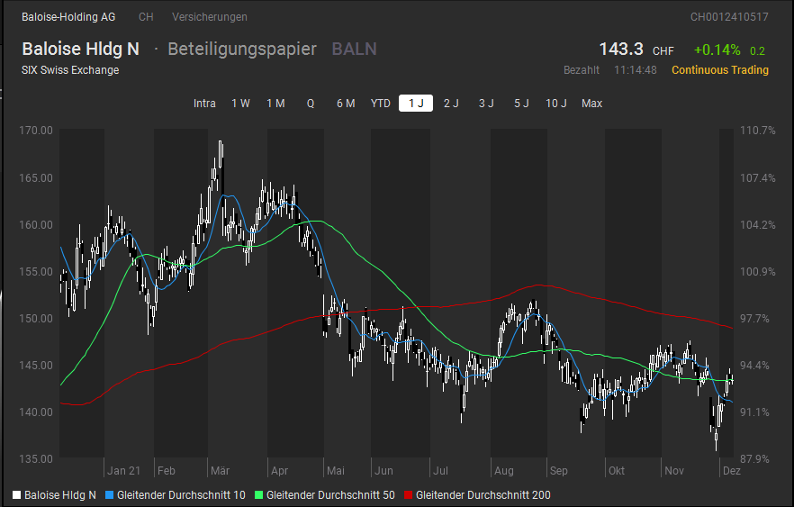Viewport: 794px width, 507px height.
Task: Select the Intra time range tab
Action: click(204, 104)
